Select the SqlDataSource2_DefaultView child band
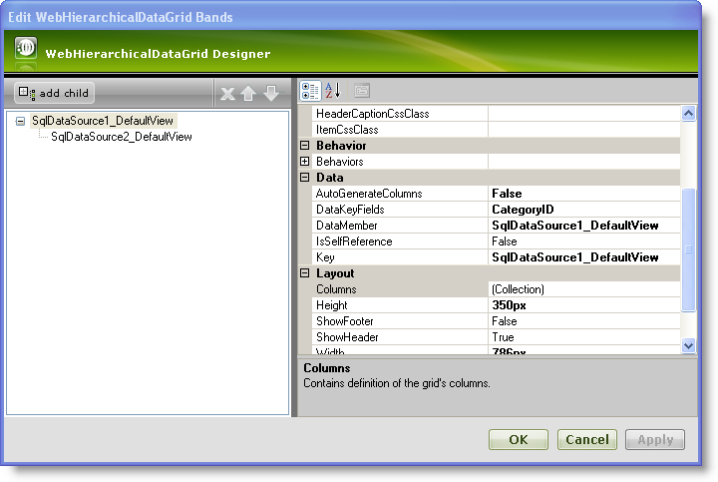This screenshot has height=482, width=718. point(121,137)
